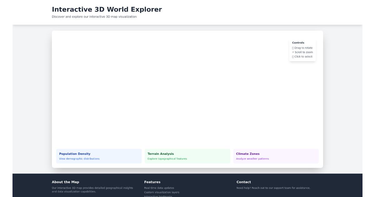Image resolution: width=375 pixels, height=197 pixels.
Task: Click the lightning zoom icon in Controls panel
Action: point(293,52)
